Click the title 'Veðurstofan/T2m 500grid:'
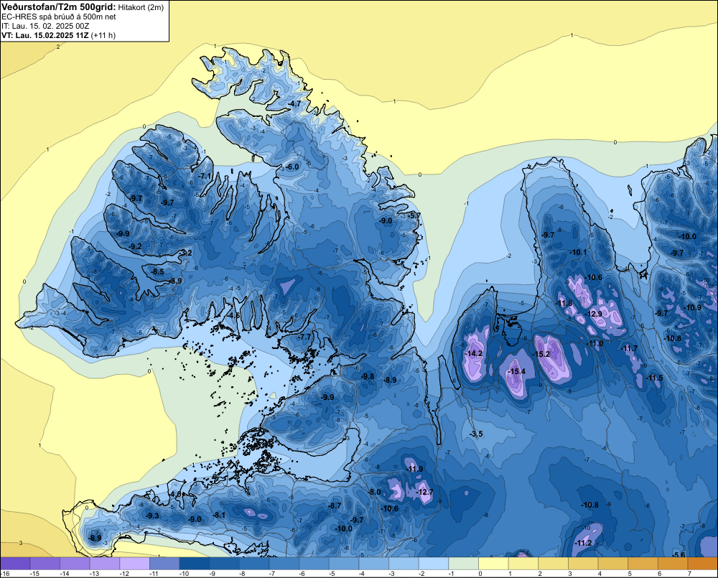Image resolution: width=718 pixels, height=578 pixels. (59, 7)
